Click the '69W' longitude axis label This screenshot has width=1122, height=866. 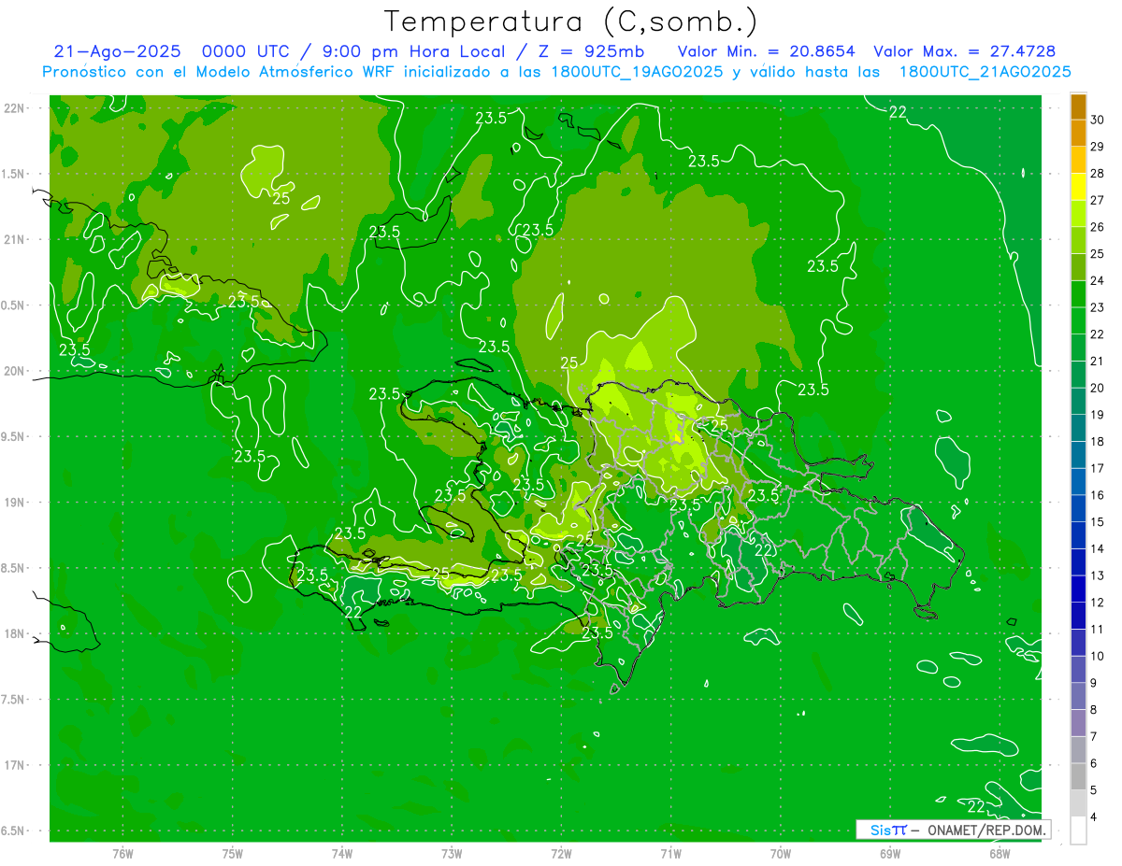(x=890, y=854)
